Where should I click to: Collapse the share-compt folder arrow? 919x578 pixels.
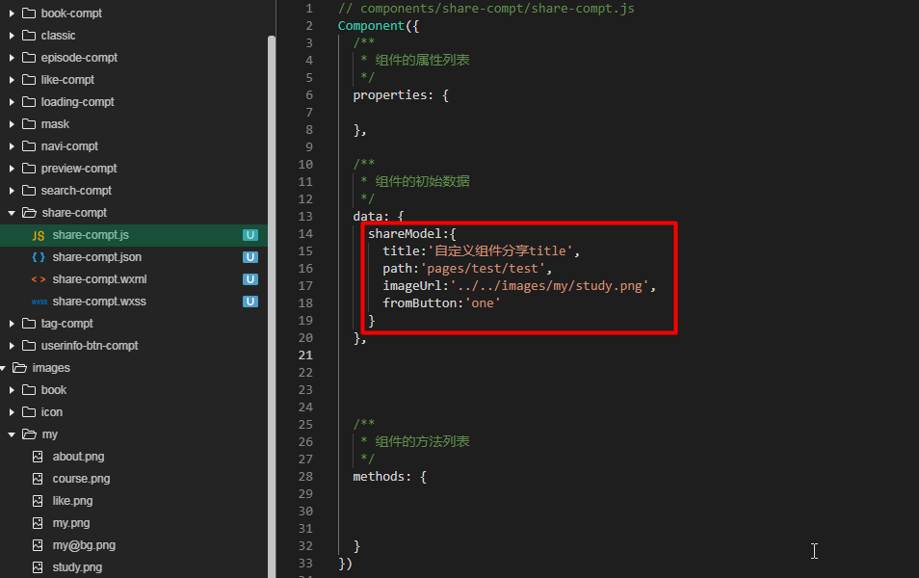pyautogui.click(x=12, y=213)
